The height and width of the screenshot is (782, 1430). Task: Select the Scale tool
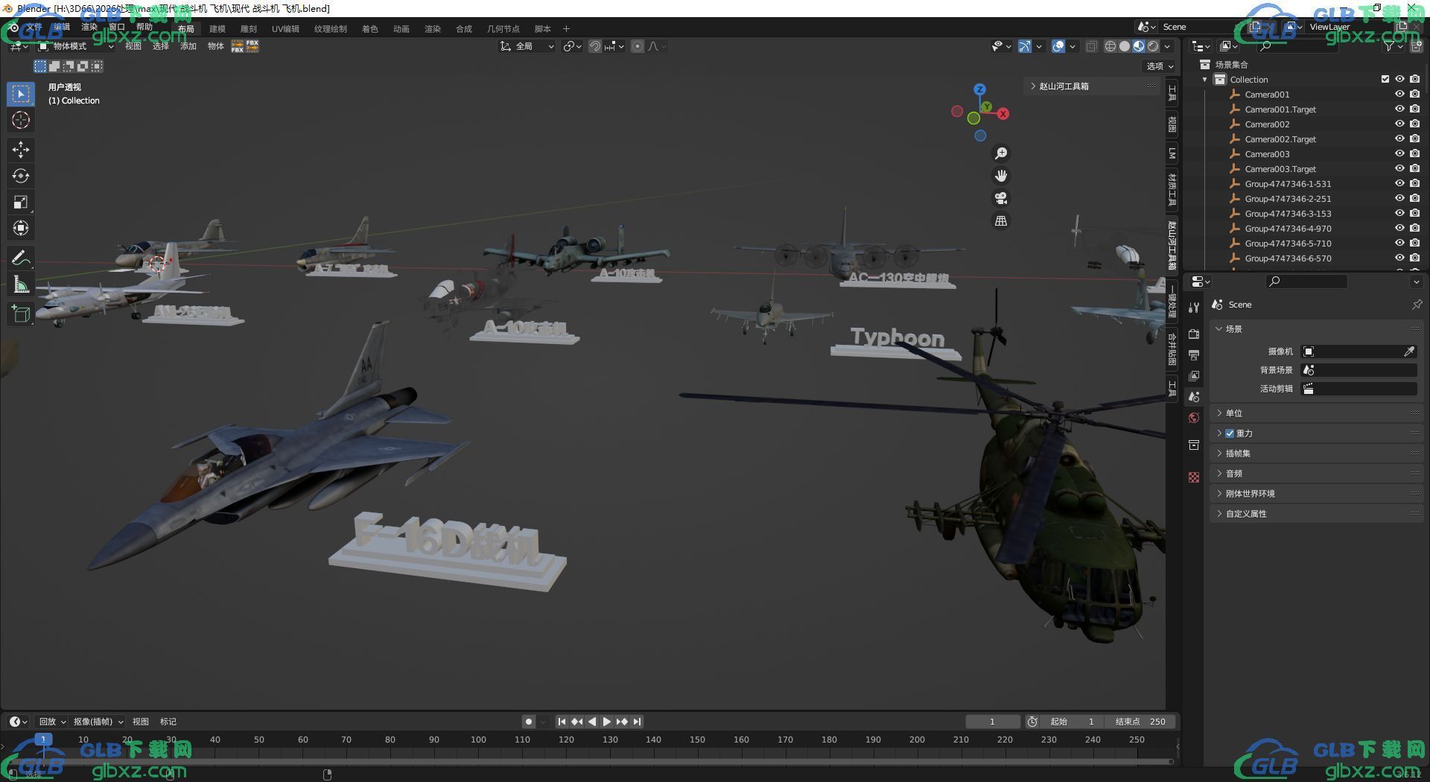pos(21,202)
